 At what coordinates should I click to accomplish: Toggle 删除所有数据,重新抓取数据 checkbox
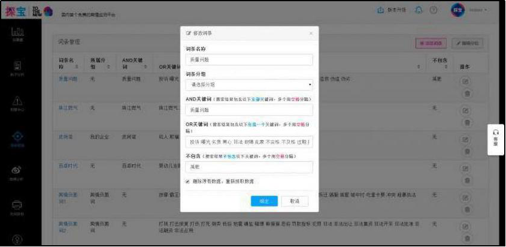187,182
